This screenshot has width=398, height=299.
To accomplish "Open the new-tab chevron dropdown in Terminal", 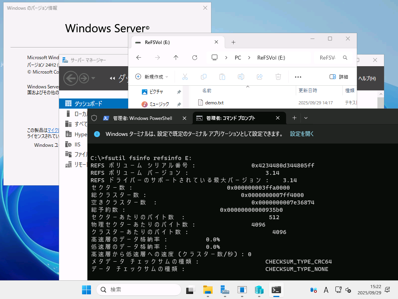I will point(307,118).
